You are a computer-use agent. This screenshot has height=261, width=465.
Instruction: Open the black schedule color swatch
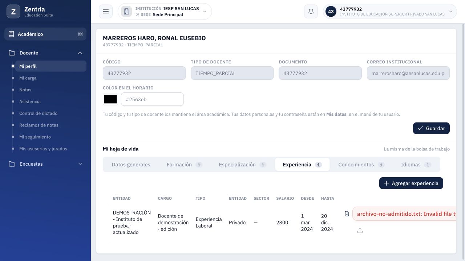(x=110, y=99)
